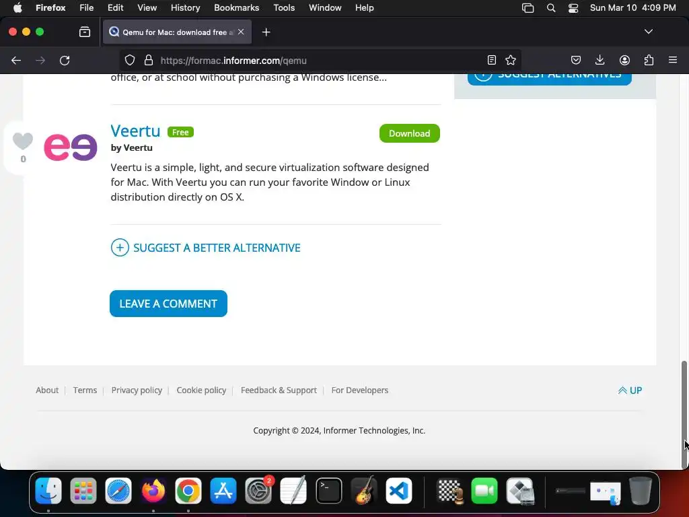Like Veertu with the heart icon
This screenshot has height=517, width=689.
coord(22,141)
